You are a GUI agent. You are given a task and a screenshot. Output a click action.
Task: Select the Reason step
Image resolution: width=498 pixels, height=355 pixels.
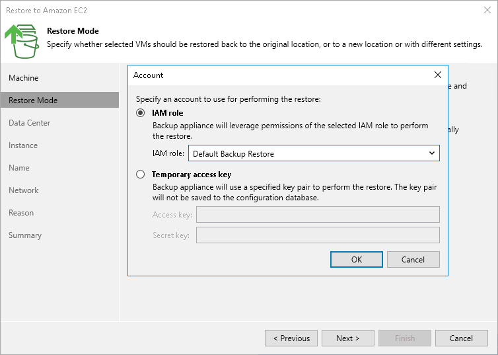21,213
